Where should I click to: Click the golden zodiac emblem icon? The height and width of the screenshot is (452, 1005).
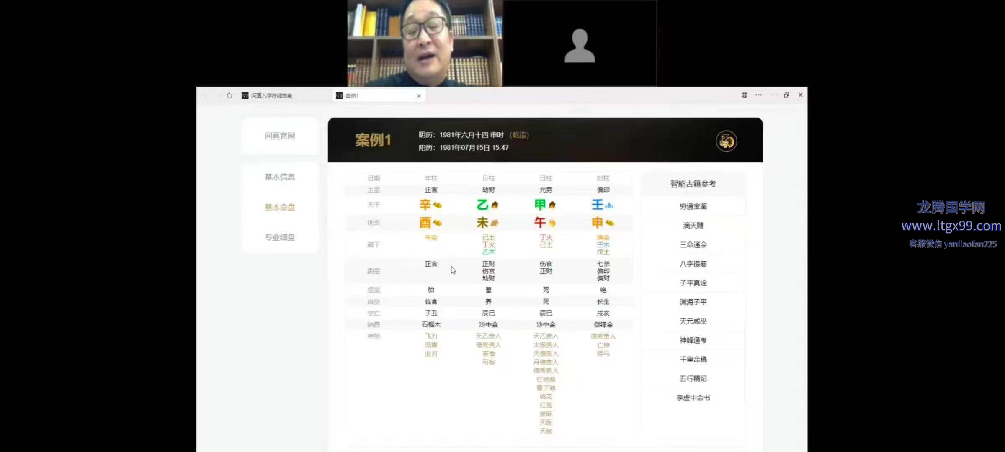point(726,141)
